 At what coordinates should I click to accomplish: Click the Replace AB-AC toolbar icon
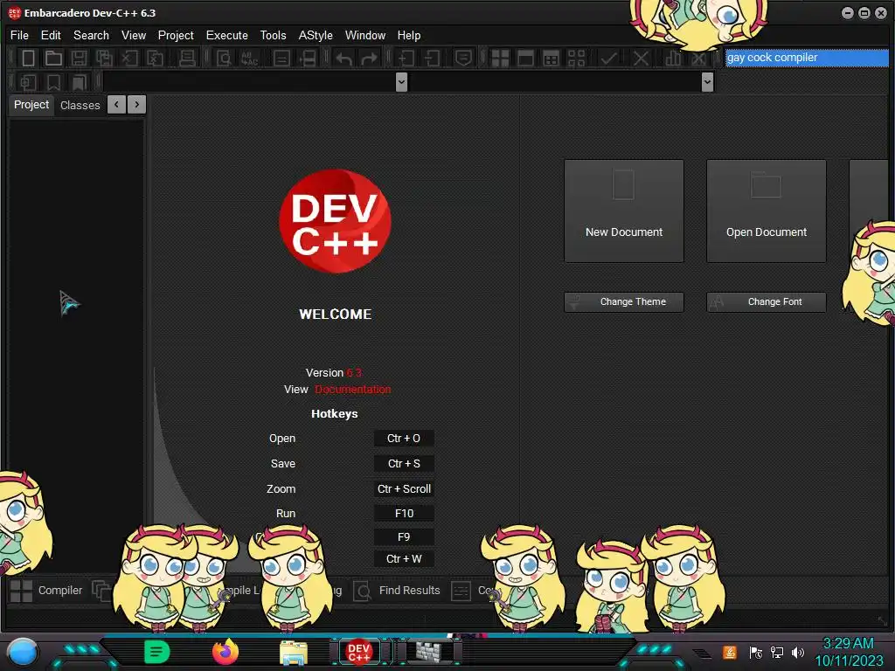[250, 58]
